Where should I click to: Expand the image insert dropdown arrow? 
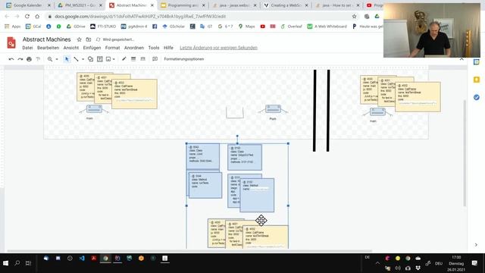(114, 59)
